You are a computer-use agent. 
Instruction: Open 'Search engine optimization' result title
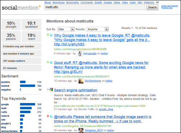pos(76,90)
